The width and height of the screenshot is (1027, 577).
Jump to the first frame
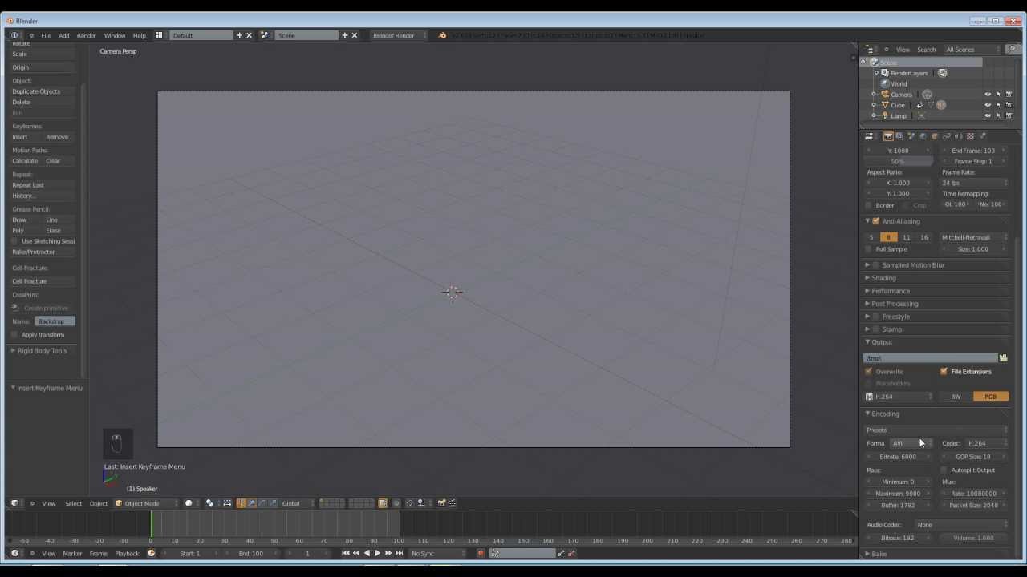345,553
